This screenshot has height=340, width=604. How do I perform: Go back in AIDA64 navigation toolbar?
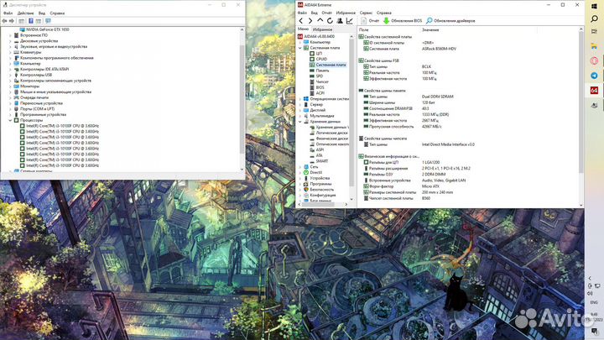301,21
